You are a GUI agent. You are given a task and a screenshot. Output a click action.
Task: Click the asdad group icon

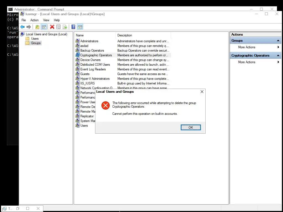[78, 46]
